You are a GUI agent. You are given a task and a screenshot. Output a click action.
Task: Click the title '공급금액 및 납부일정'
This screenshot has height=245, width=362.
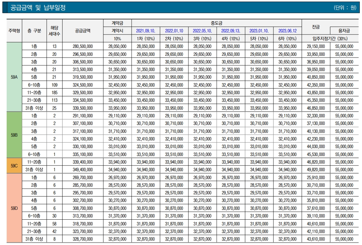point(38,8)
